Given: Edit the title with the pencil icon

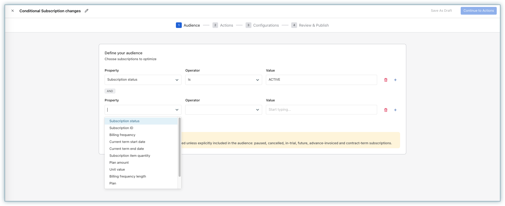Looking at the screenshot, I should [86, 11].
